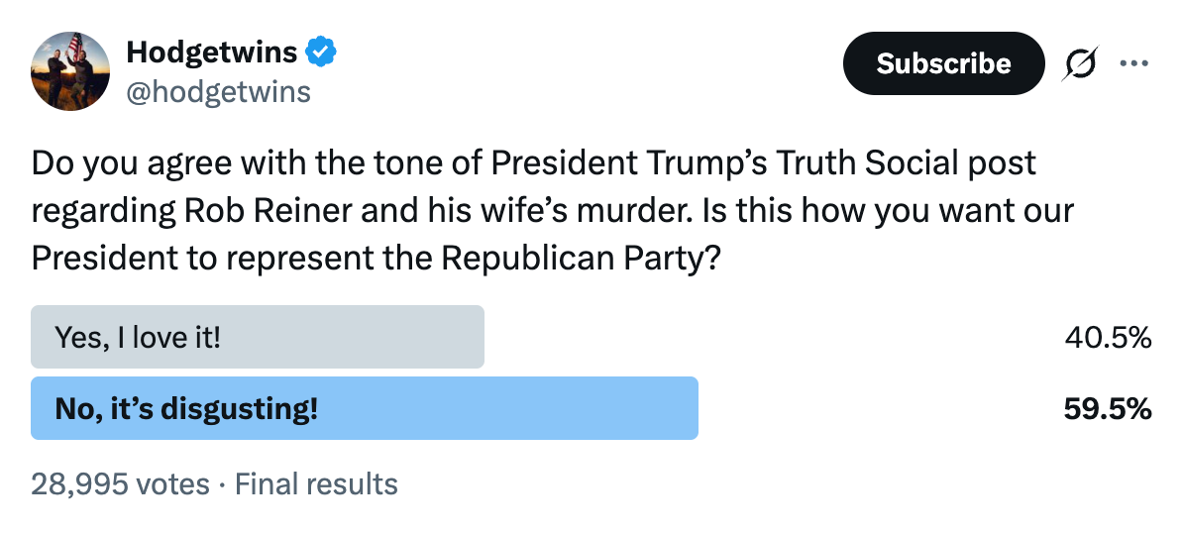Select the "Yes, I love it!" option label
The image size is (1183, 533).
(x=138, y=337)
